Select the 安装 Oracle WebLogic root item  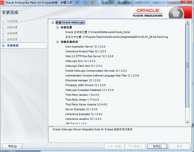point(70,22)
